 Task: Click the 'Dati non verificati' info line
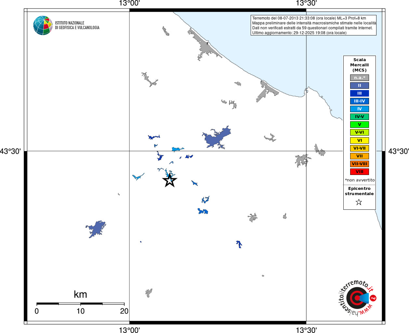click(312, 28)
